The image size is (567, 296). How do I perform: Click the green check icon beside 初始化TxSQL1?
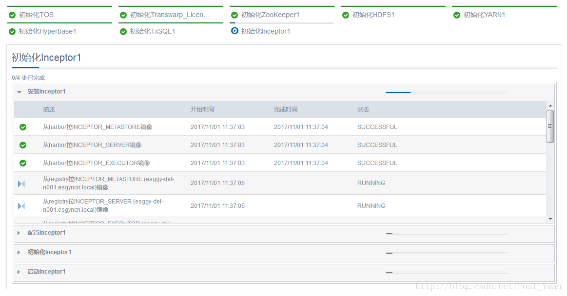point(123,32)
